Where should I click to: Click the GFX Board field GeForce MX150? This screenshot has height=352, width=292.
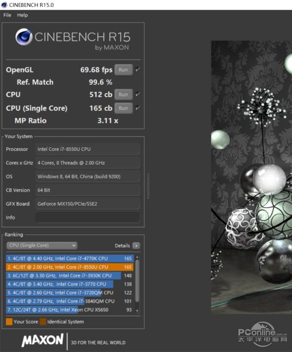(88, 204)
